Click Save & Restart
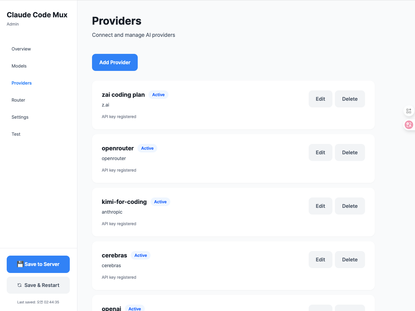Screen dimensions: 415x311 38,285
